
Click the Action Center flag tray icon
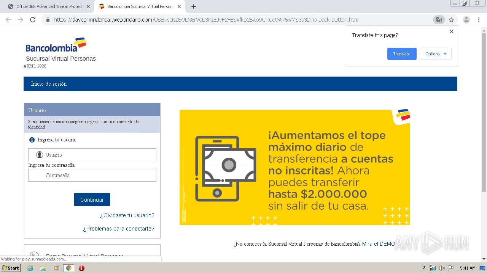tap(450, 268)
